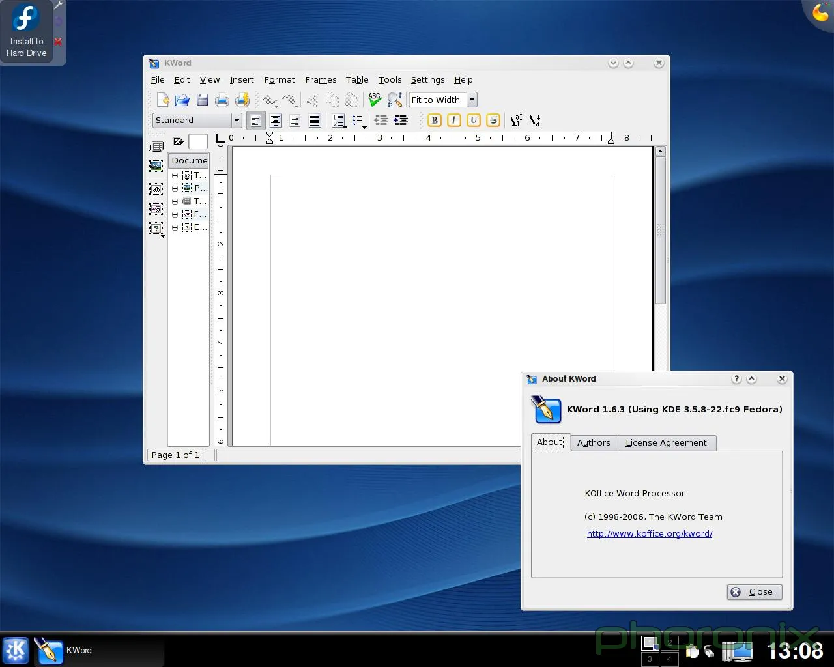Image resolution: width=834 pixels, height=667 pixels.
Task: Toggle Italic formatting
Action: click(454, 121)
